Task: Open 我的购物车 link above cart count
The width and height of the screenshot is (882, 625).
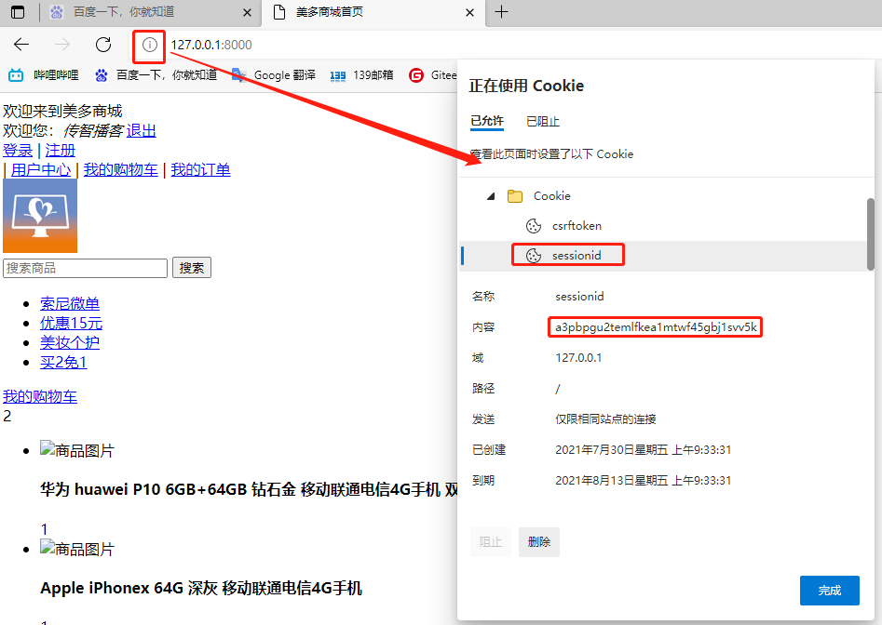Action: pos(40,396)
